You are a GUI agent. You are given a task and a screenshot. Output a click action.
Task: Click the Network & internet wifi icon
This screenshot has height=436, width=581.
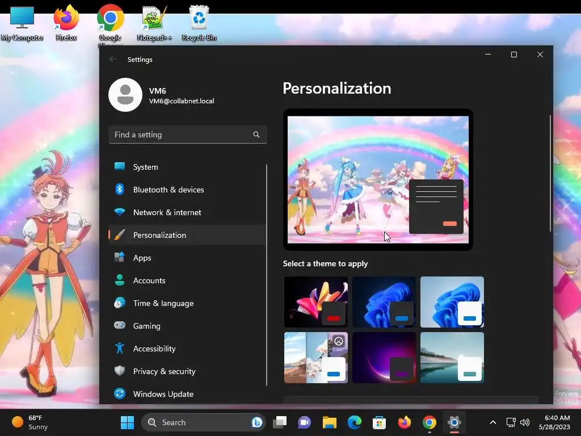pos(119,212)
